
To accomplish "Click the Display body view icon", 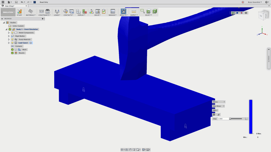I will (78, 11).
